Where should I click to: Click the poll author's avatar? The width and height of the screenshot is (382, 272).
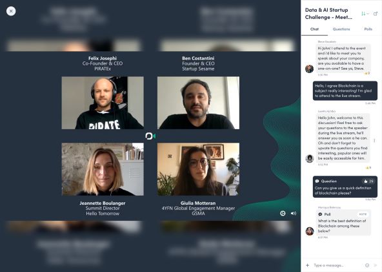point(310,231)
